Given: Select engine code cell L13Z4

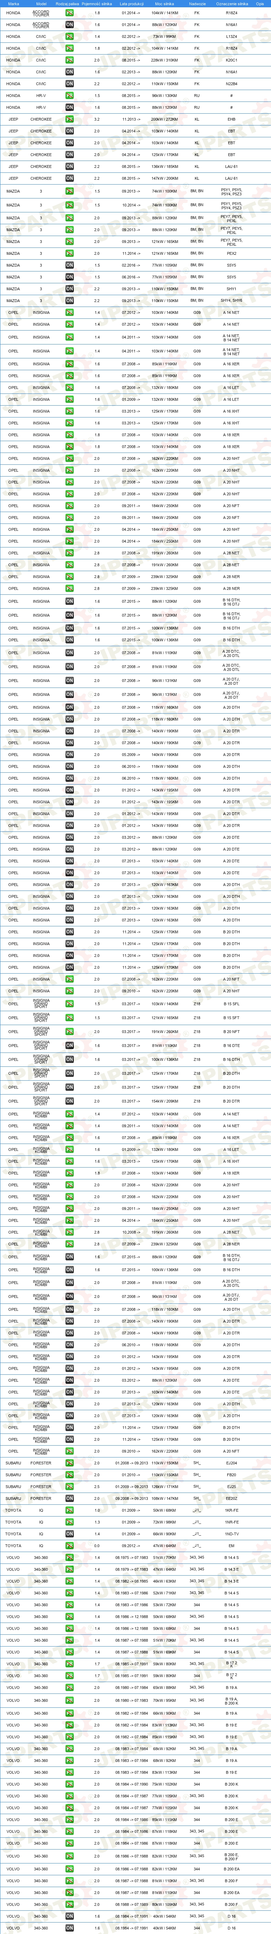Looking at the screenshot, I should 231,37.
